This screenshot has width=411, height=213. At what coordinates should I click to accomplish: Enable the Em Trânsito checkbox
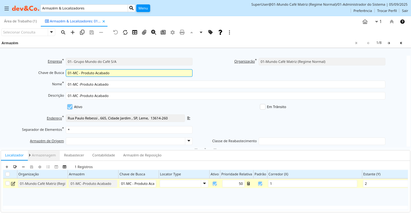click(x=262, y=107)
